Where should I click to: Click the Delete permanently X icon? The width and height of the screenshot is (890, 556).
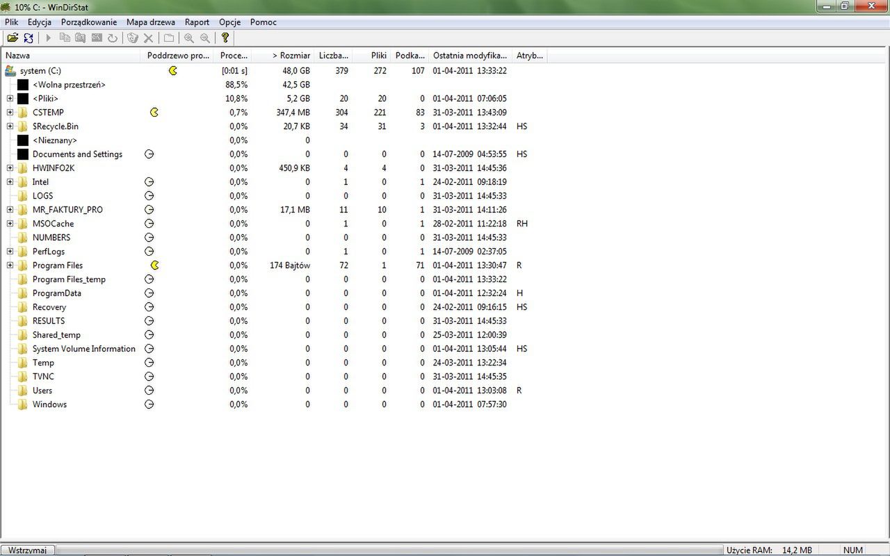(148, 38)
